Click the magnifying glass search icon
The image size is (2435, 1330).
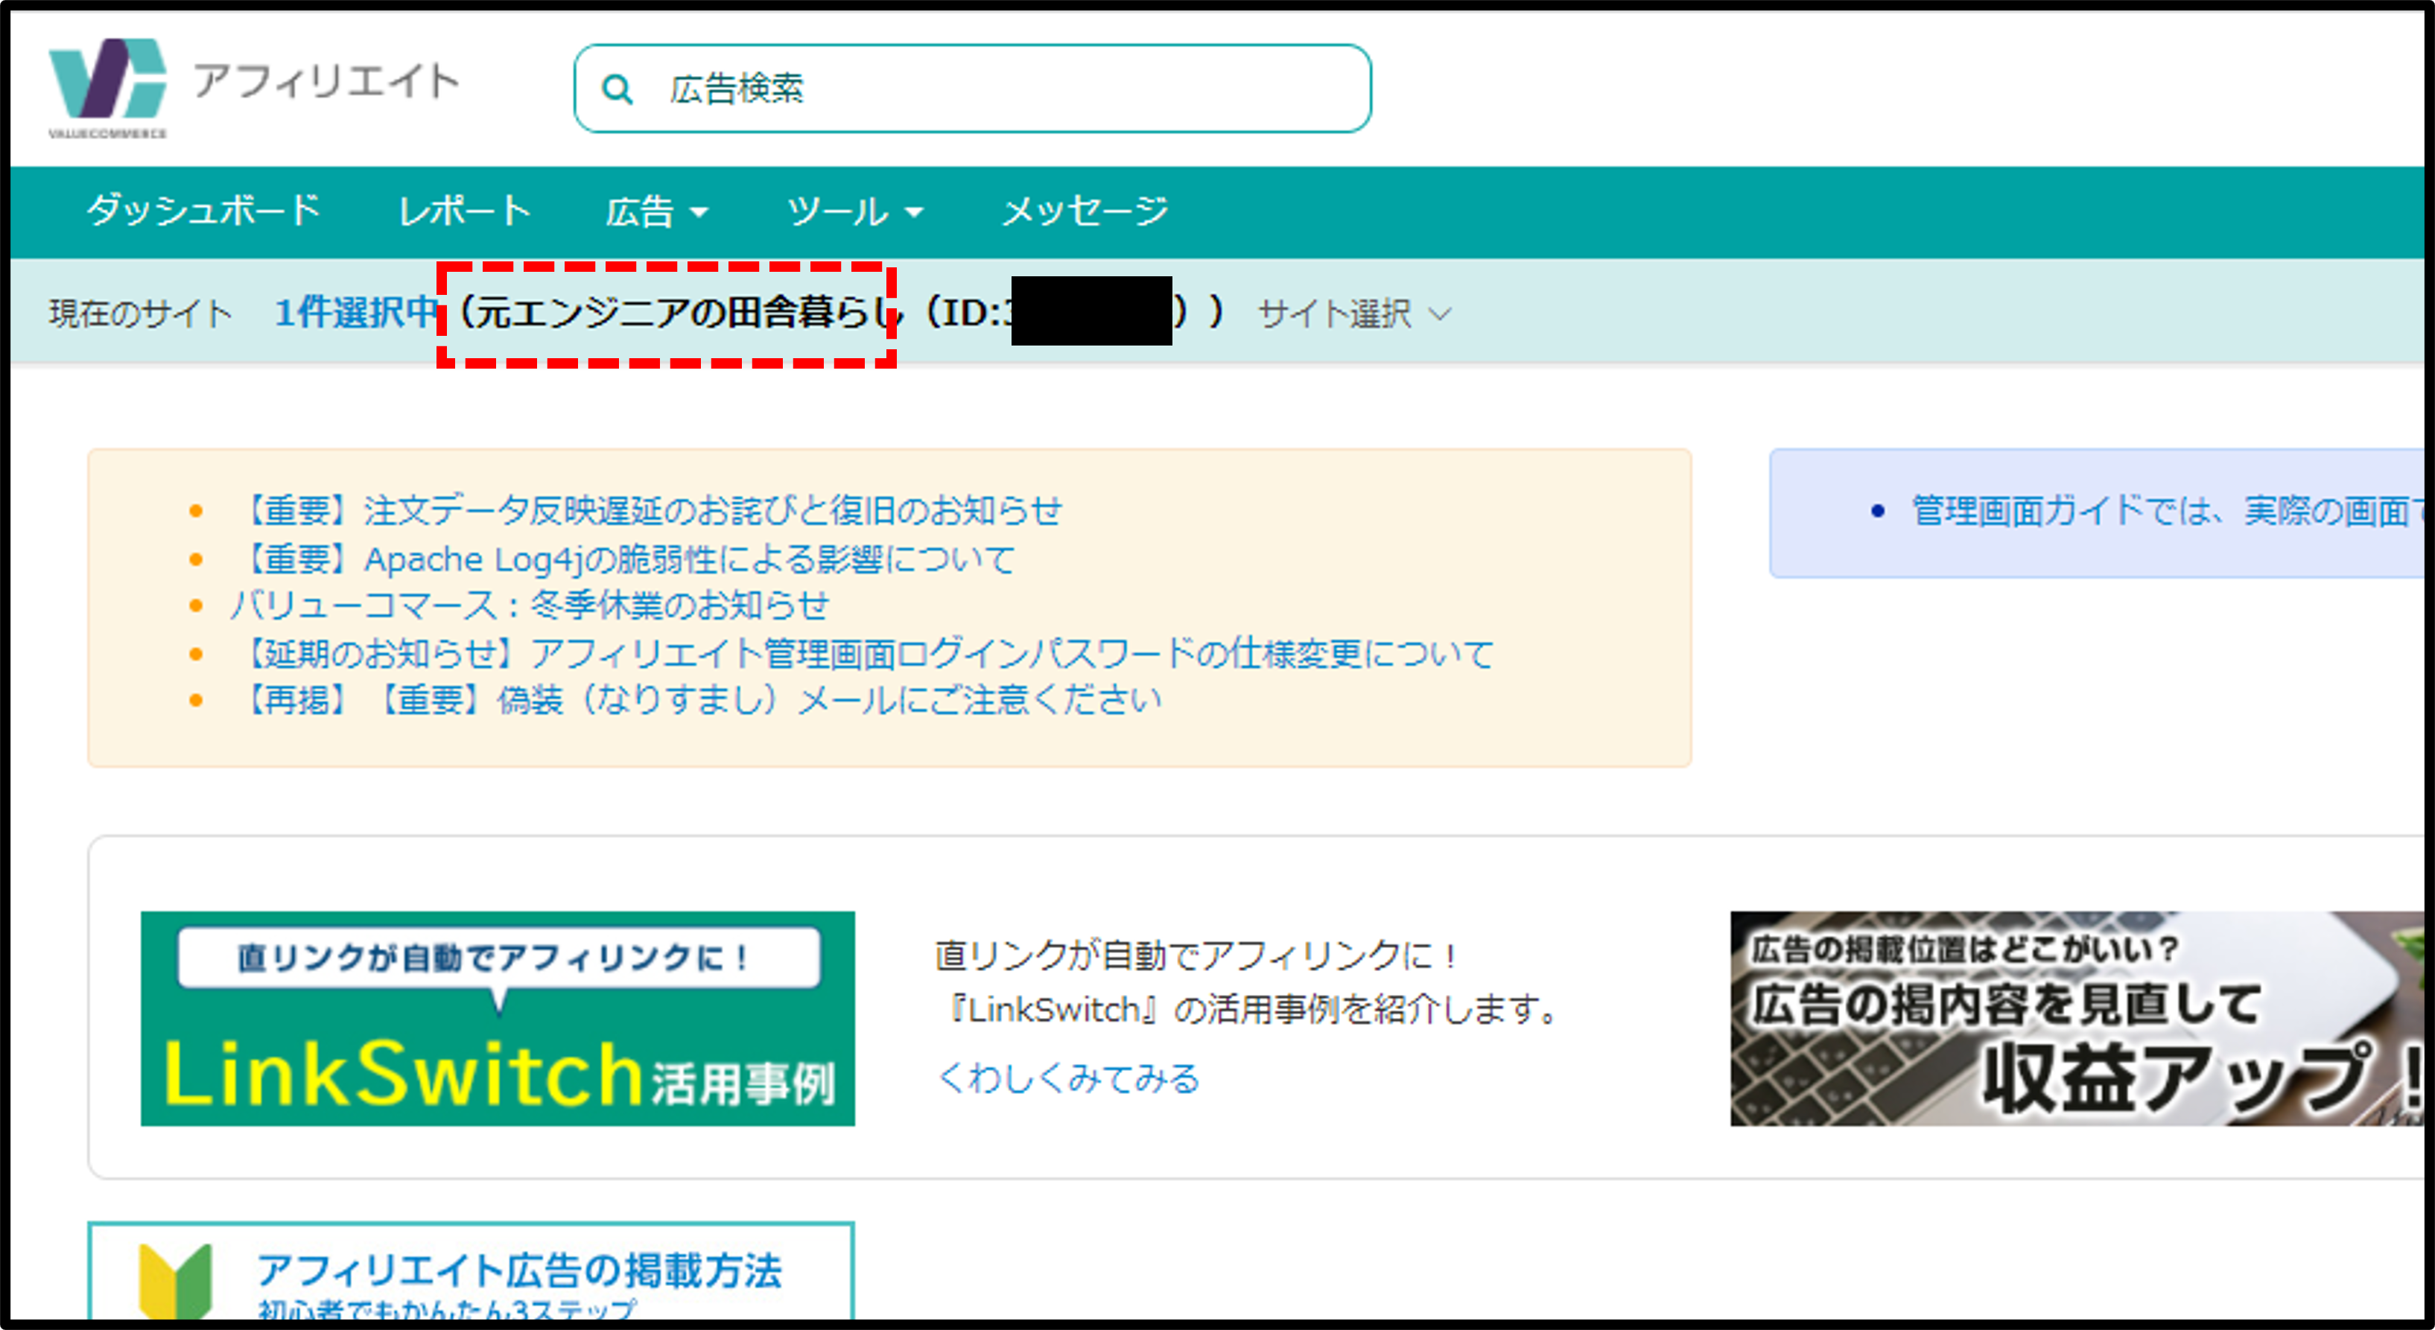pos(618,90)
